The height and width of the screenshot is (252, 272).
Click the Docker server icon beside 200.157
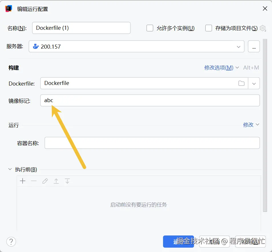tap(35, 46)
